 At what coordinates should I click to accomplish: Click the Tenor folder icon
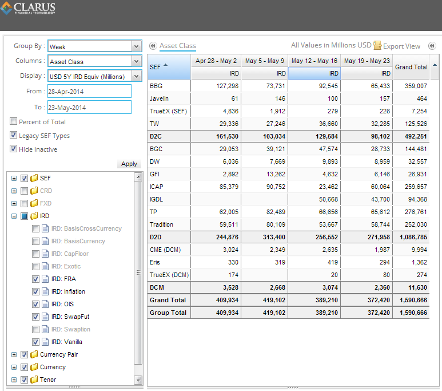(34, 380)
